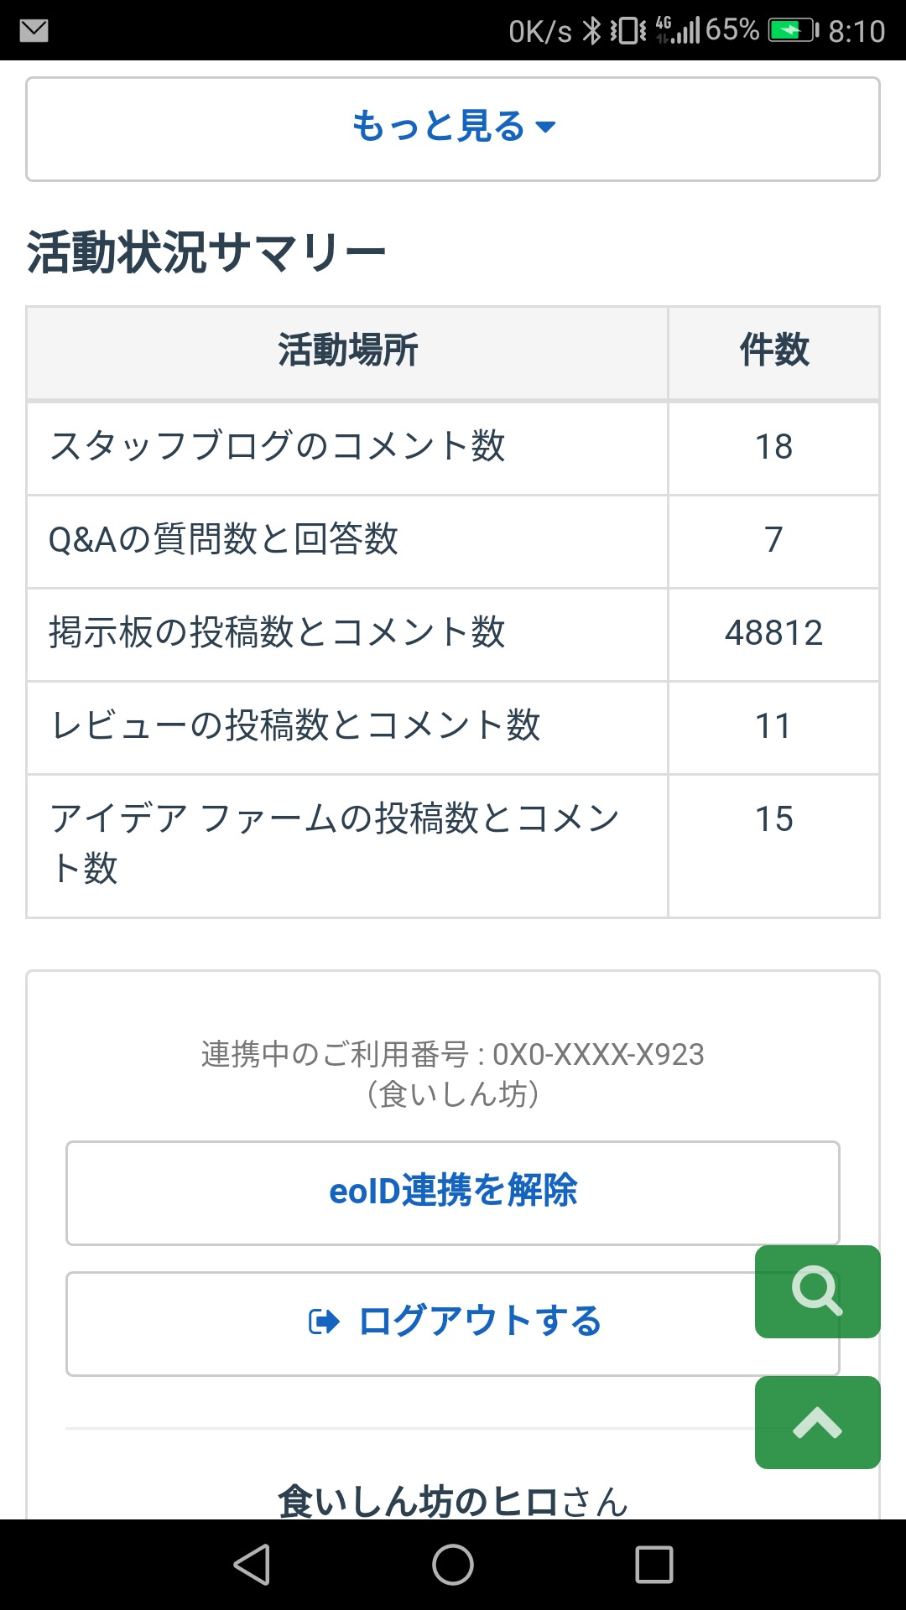
Task: Tap the battery icon in status bar
Action: [x=792, y=31]
